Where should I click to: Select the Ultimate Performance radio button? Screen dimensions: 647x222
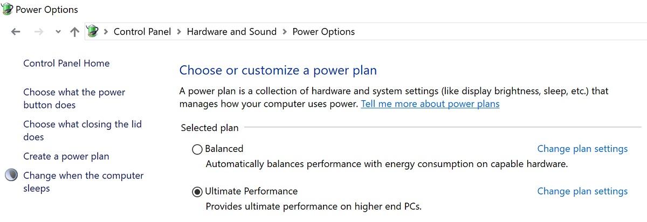tap(197, 191)
